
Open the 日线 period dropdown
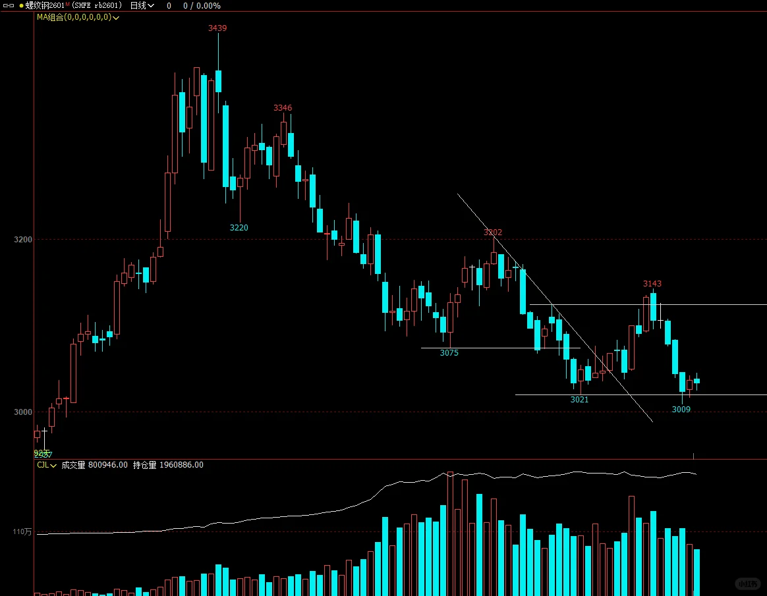coord(142,6)
